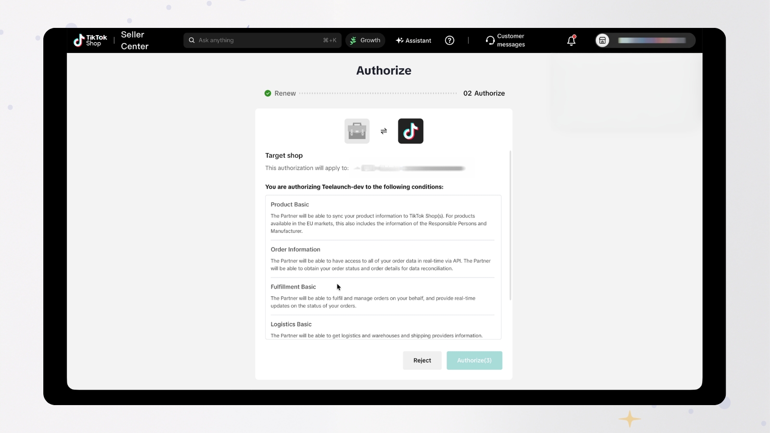Open the Growth menu
This screenshot has height=433, width=770.
[x=365, y=40]
